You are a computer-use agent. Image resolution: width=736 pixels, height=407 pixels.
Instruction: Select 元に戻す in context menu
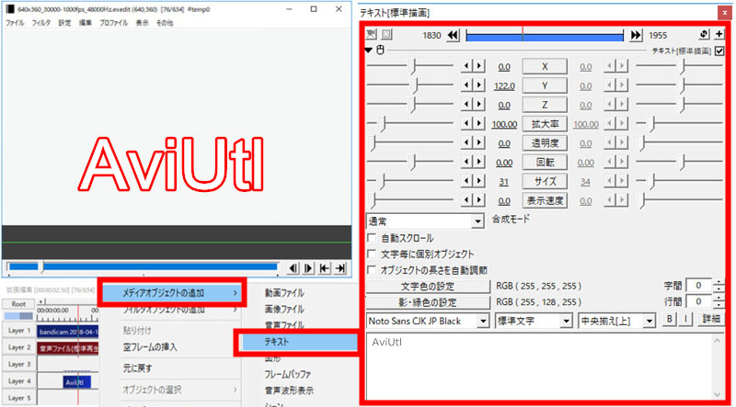[x=137, y=368]
